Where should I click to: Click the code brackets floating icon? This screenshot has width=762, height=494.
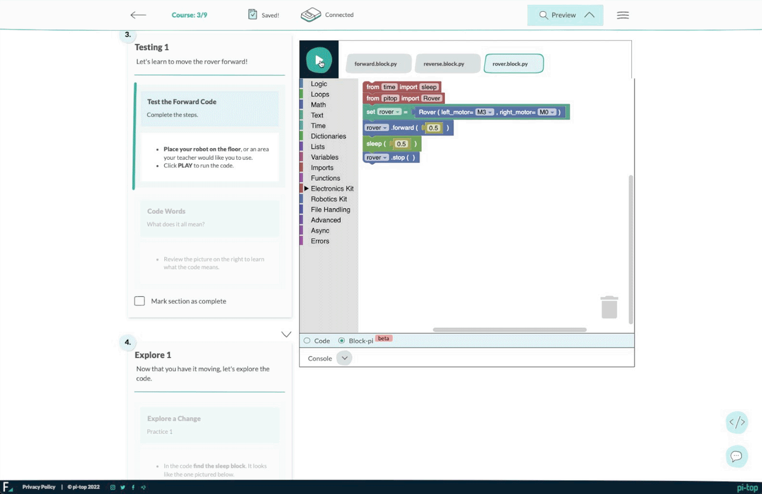[x=736, y=422]
